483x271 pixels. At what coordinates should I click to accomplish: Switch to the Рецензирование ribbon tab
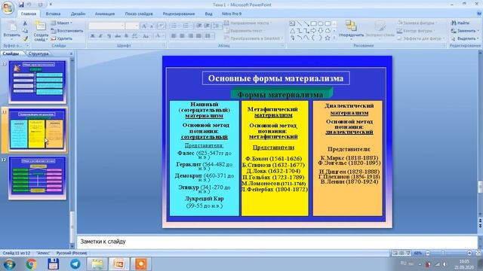(179, 14)
